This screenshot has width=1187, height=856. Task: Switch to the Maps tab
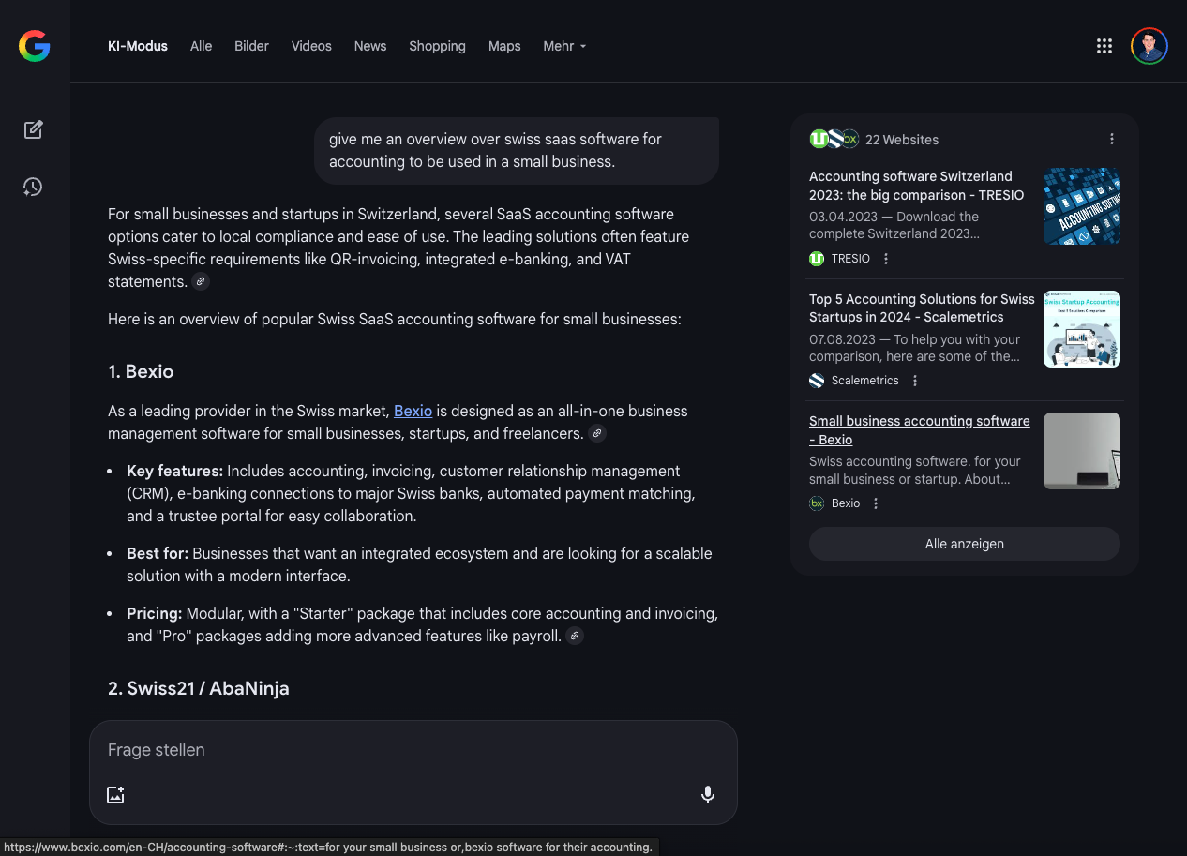tap(504, 46)
